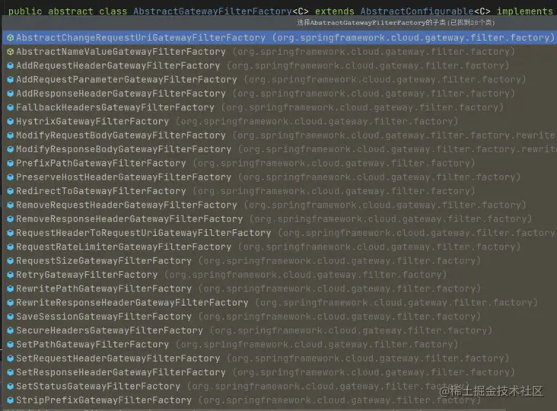Click class icon beside RequestRateLimiterGatewayFilterFactory

11,247
